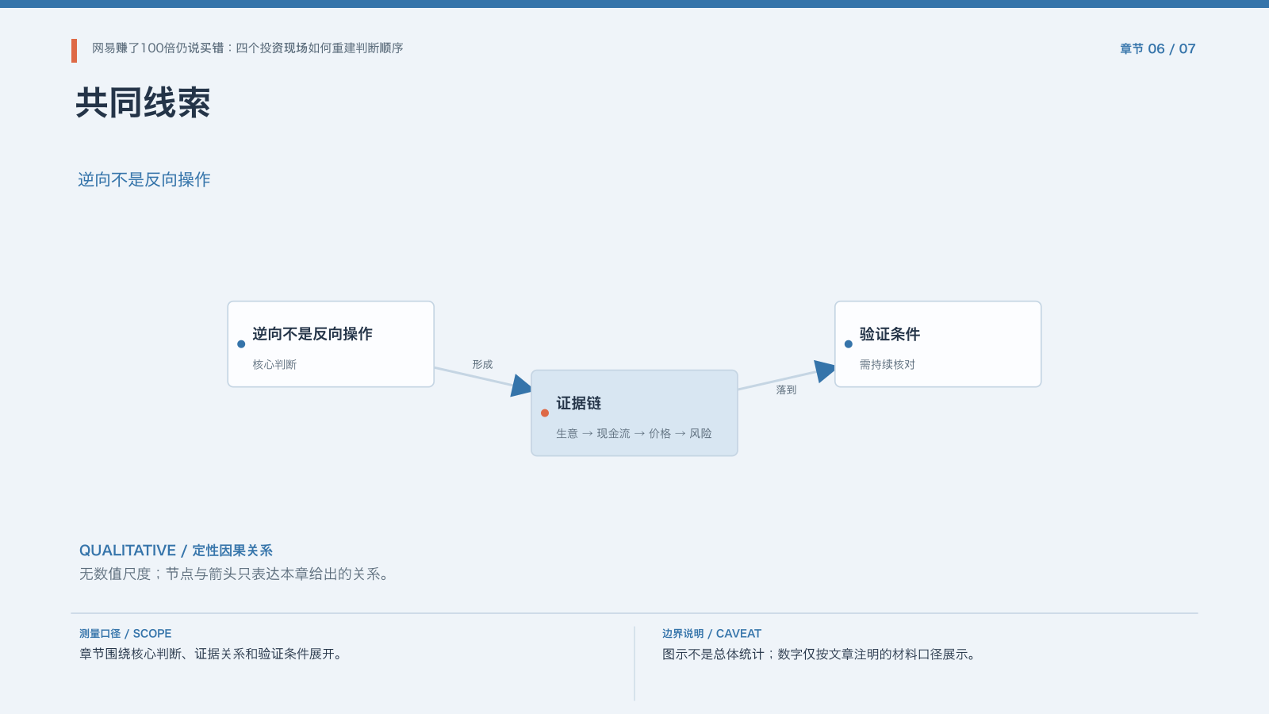
Task: Click the arrowhead pointing into 证据链
Action: [x=521, y=386]
